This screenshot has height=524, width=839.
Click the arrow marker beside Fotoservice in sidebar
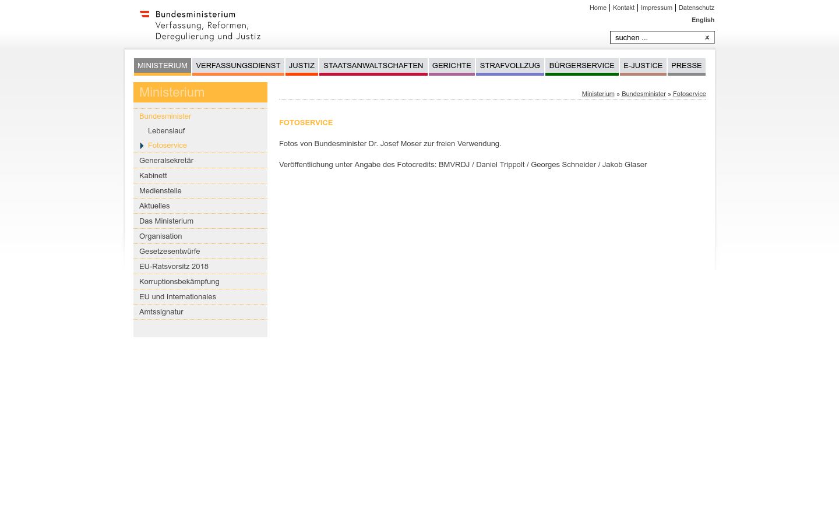tap(142, 146)
